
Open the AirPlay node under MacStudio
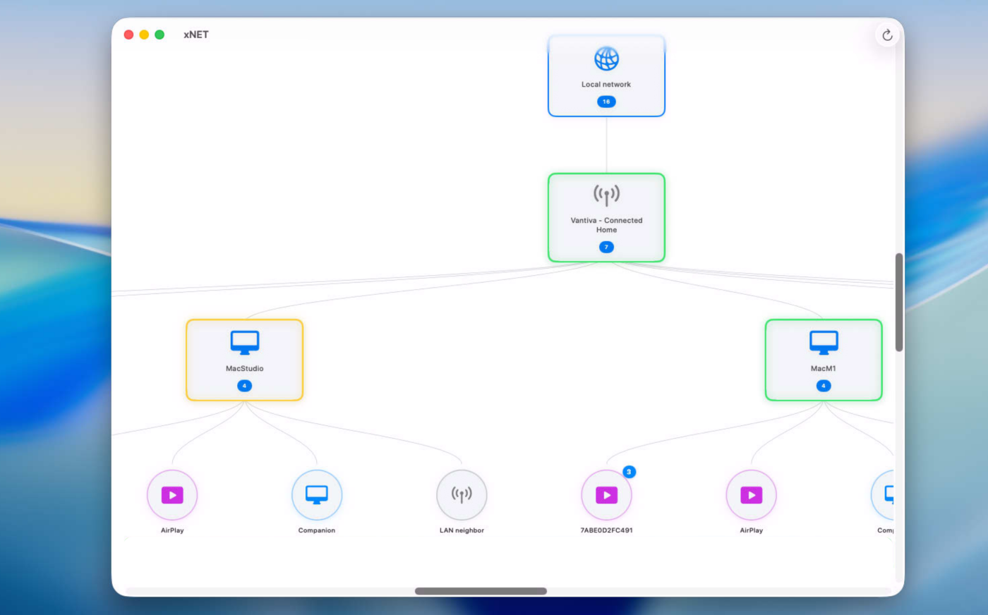pos(172,495)
